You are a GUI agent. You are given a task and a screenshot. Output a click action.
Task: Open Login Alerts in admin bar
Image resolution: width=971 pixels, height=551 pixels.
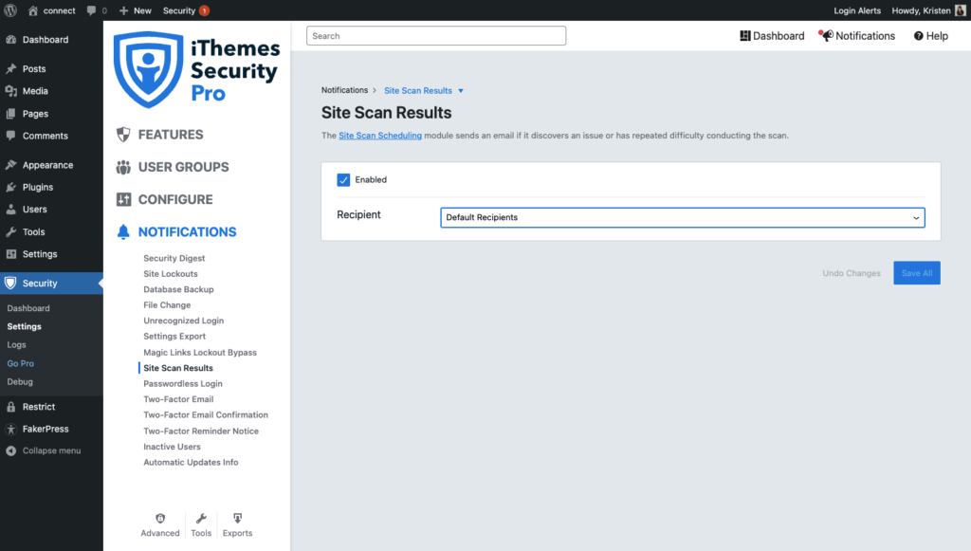(x=857, y=10)
